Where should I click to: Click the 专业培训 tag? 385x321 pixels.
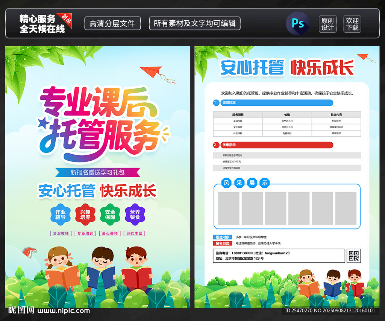coord(85,233)
